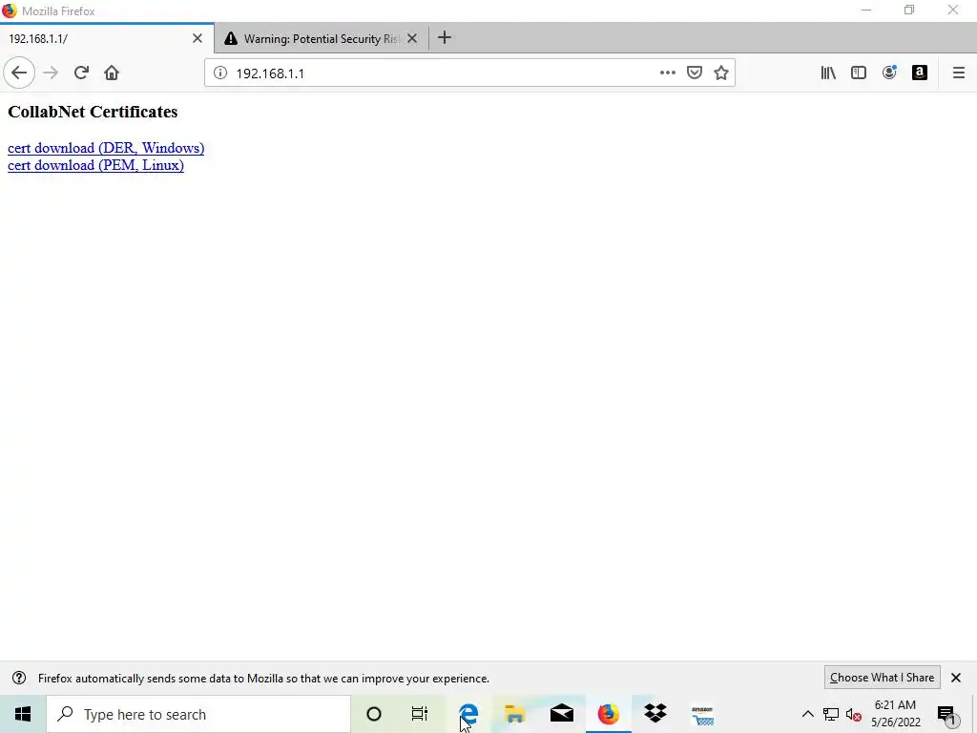Close the 192.168.1.1/ tab
The width and height of the screenshot is (977, 733).
tap(197, 38)
